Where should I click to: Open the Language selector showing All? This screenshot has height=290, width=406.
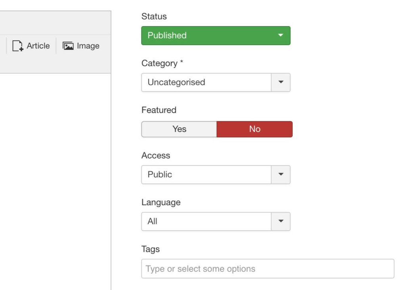206,221
